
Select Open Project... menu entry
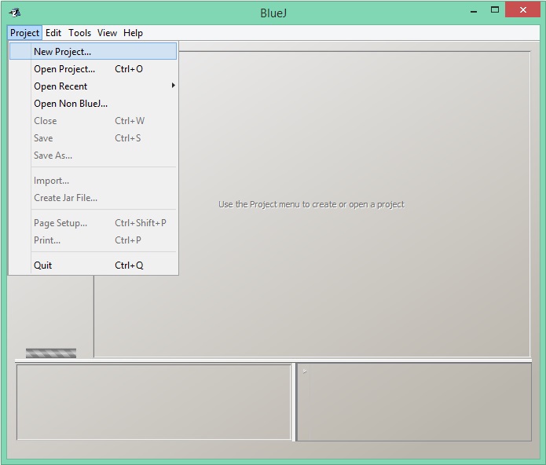tap(93, 69)
